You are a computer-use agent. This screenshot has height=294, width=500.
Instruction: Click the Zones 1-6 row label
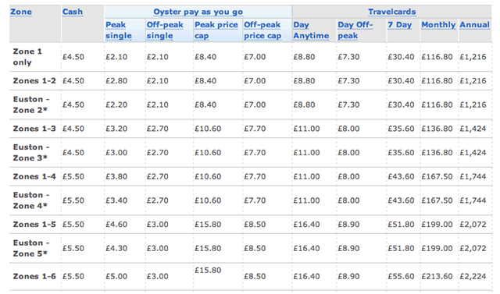[x=34, y=277]
